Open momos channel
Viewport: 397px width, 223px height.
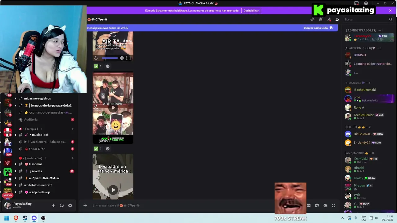coord(46,164)
